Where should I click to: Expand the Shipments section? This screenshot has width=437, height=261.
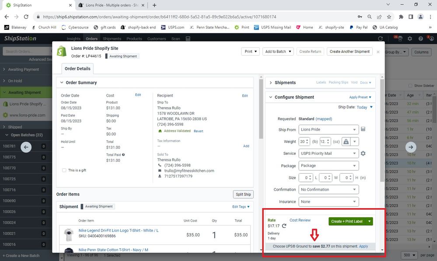click(x=285, y=83)
